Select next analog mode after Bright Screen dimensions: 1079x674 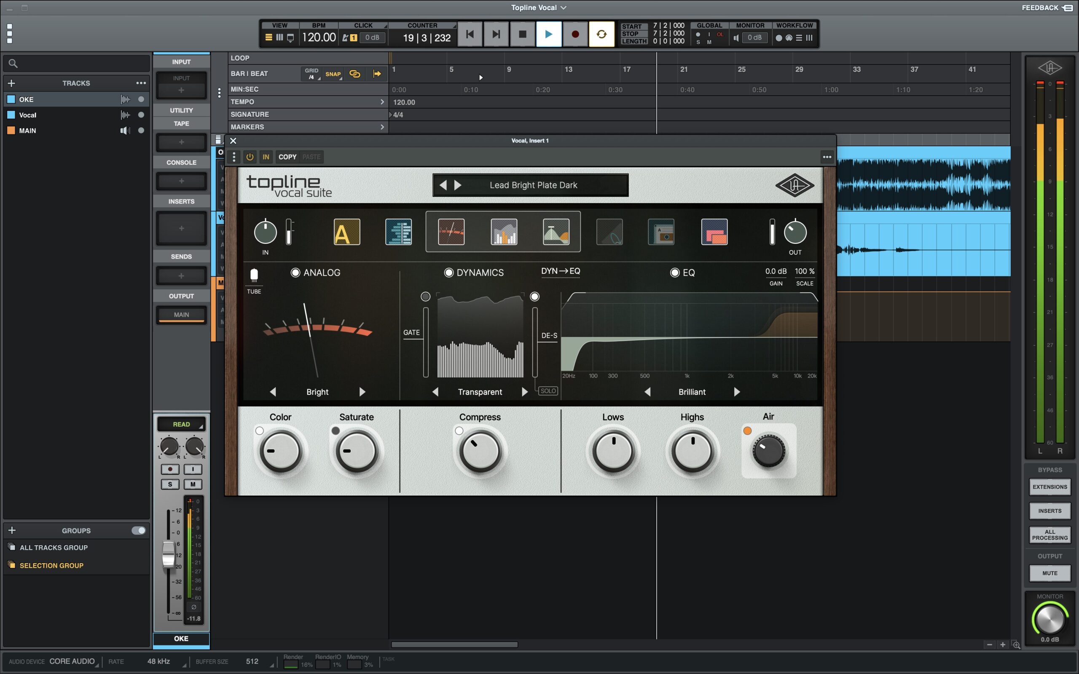pyautogui.click(x=362, y=392)
